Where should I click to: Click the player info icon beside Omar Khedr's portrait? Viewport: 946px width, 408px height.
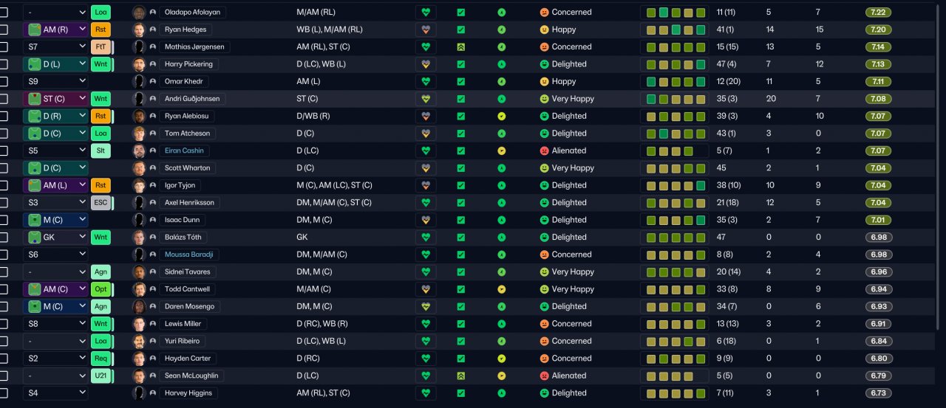[153, 81]
